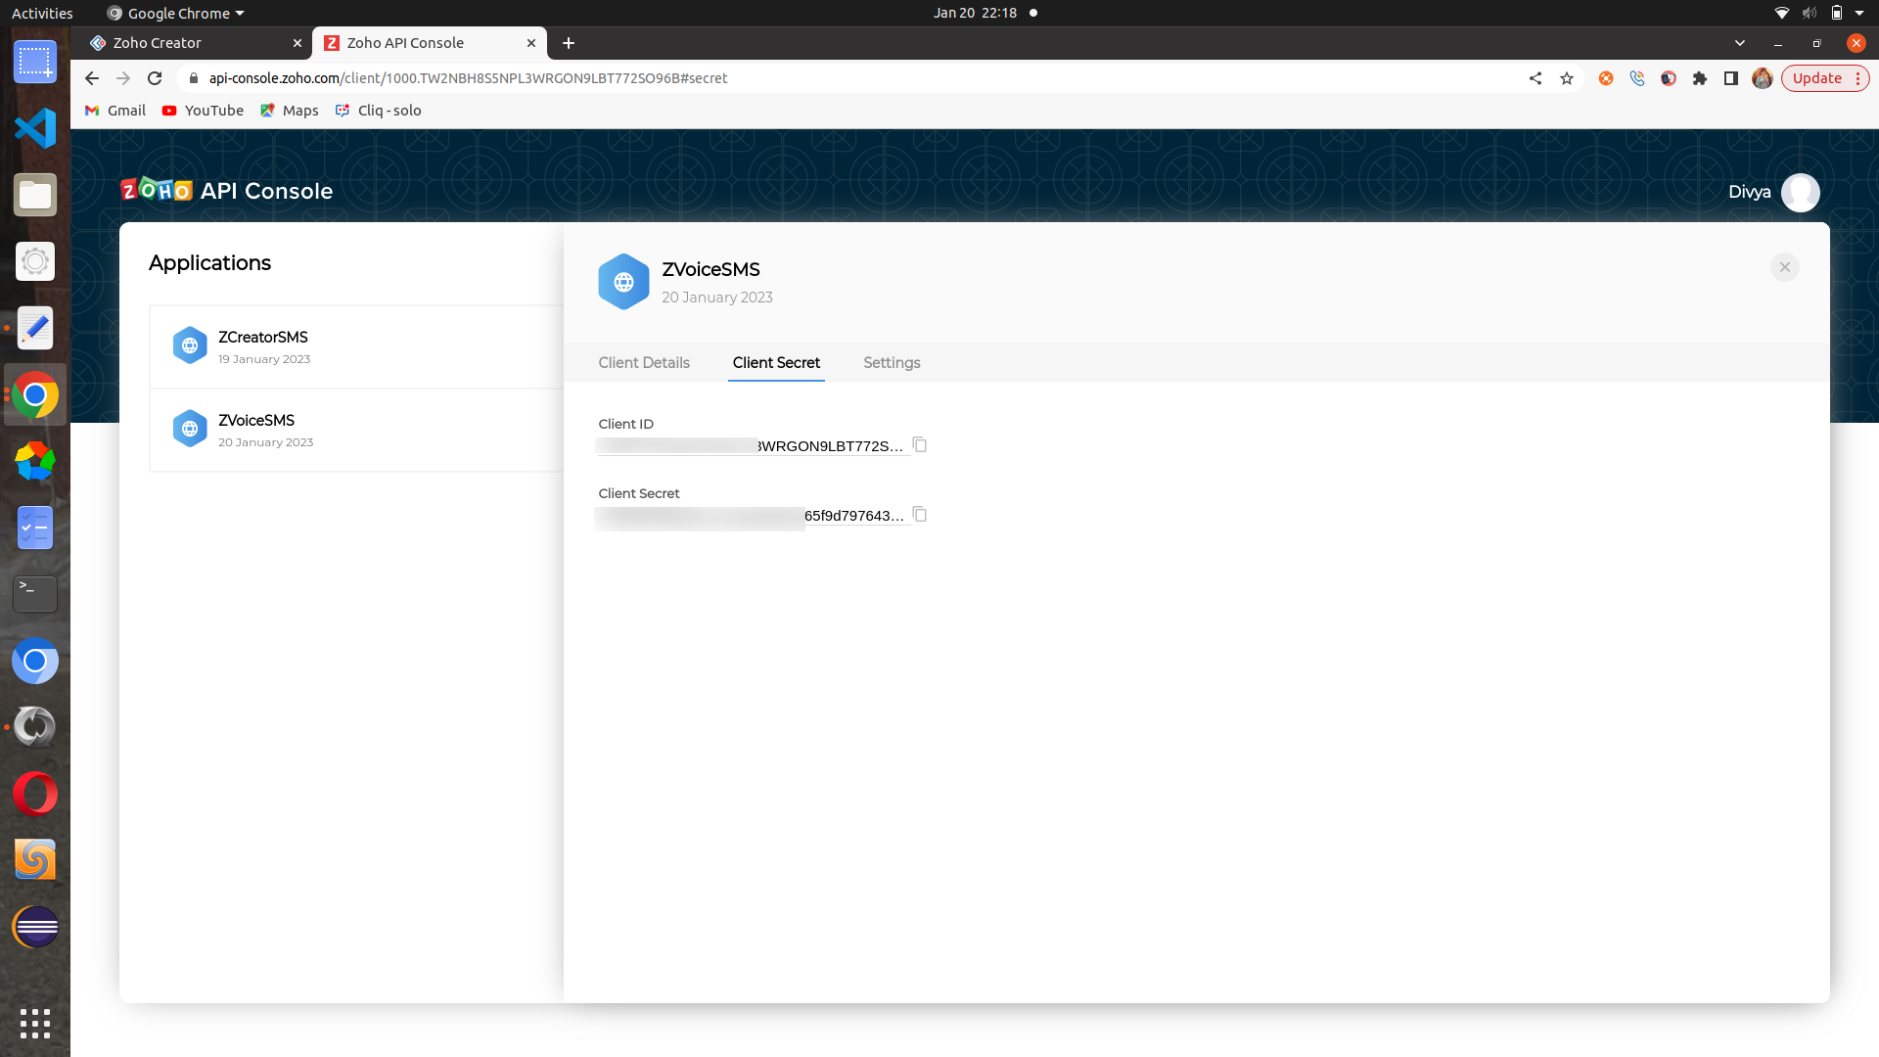Toggle the browser side panel icon
1879x1057 pixels.
[1731, 78]
